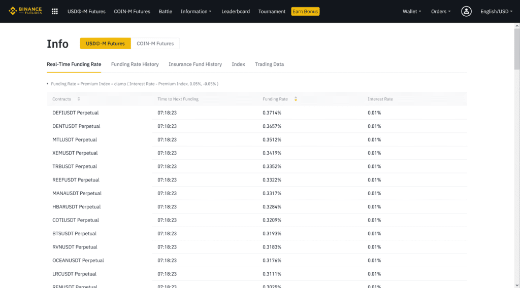
Task: Click the 0.3176% funding rate value
Action: (x=272, y=261)
